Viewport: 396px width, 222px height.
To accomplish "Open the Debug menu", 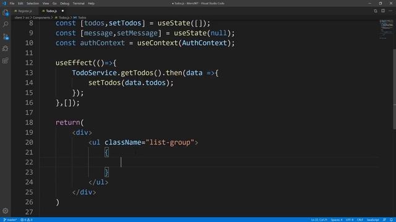I will (64, 3).
